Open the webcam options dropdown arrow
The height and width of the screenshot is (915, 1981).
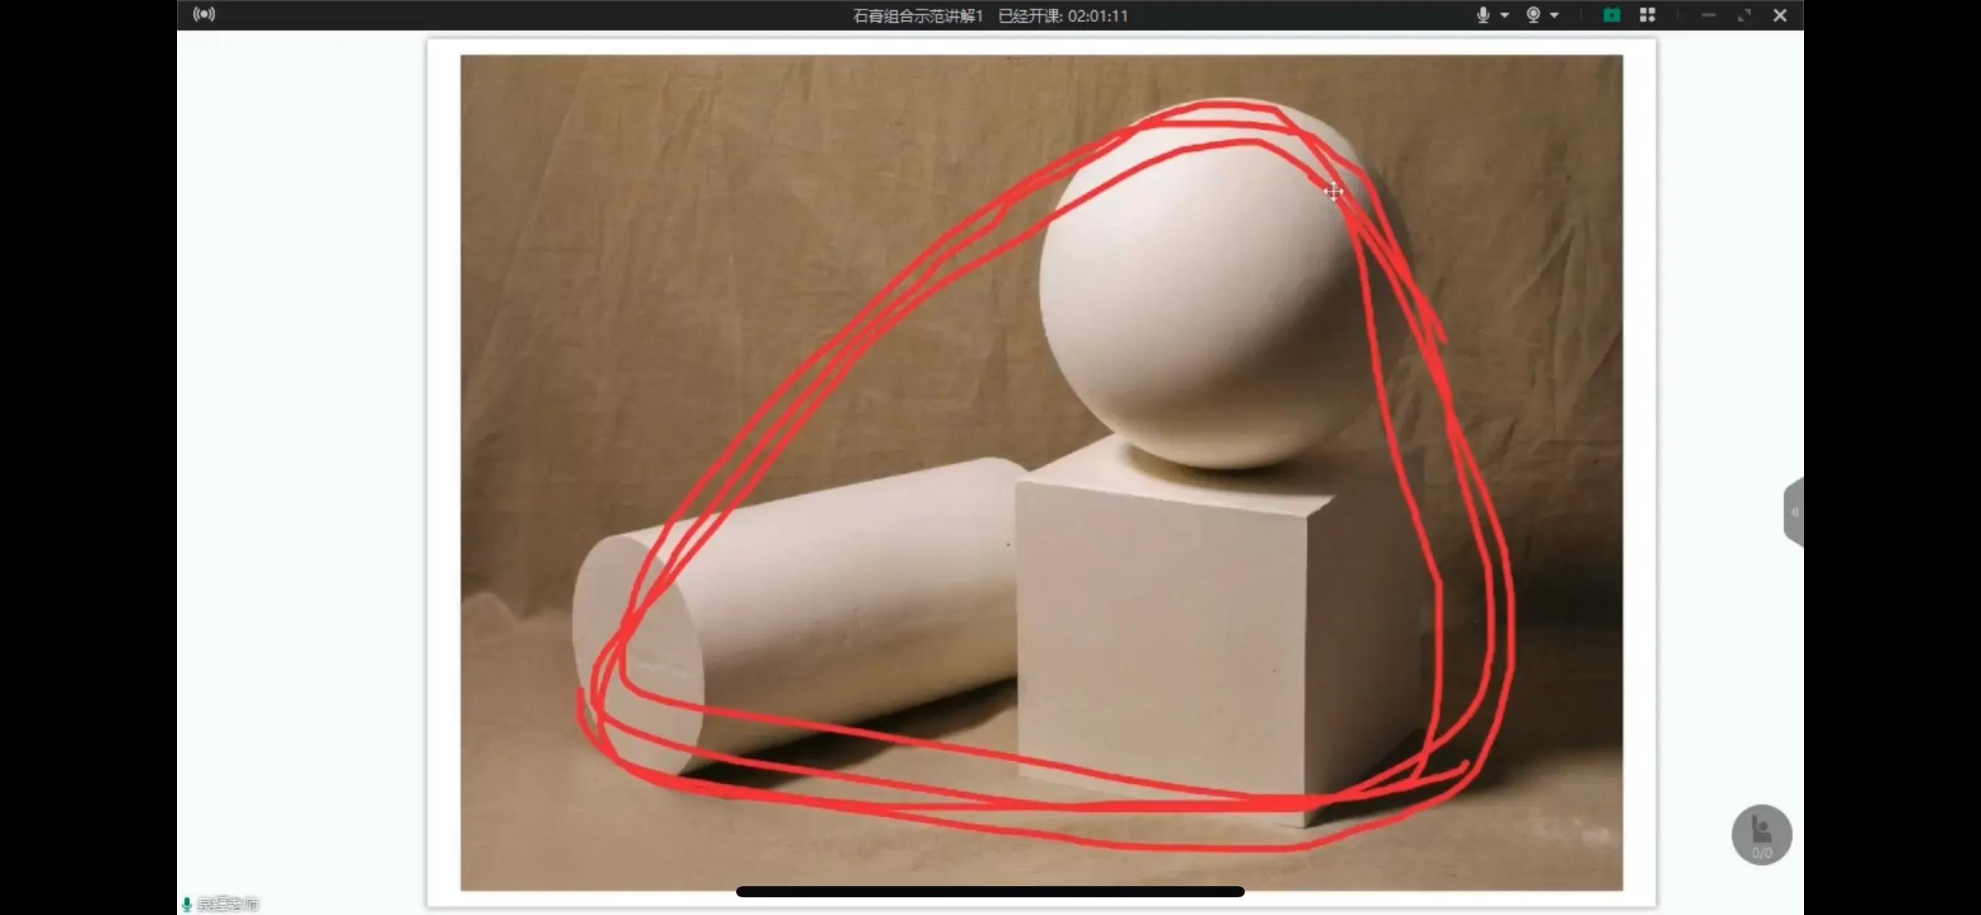pos(1554,15)
